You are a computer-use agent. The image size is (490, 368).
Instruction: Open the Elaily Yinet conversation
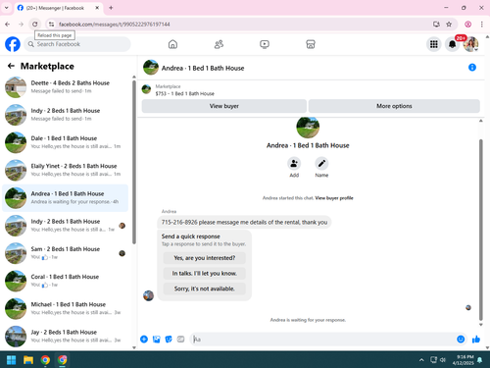coord(66,170)
